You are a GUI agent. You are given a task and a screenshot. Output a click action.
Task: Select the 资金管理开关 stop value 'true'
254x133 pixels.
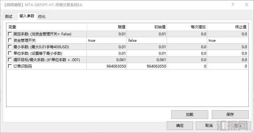click(228, 41)
